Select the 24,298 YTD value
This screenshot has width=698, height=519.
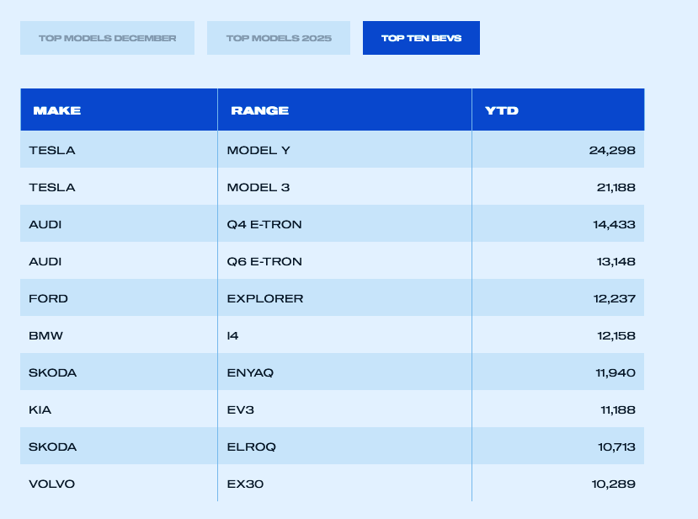click(x=612, y=150)
